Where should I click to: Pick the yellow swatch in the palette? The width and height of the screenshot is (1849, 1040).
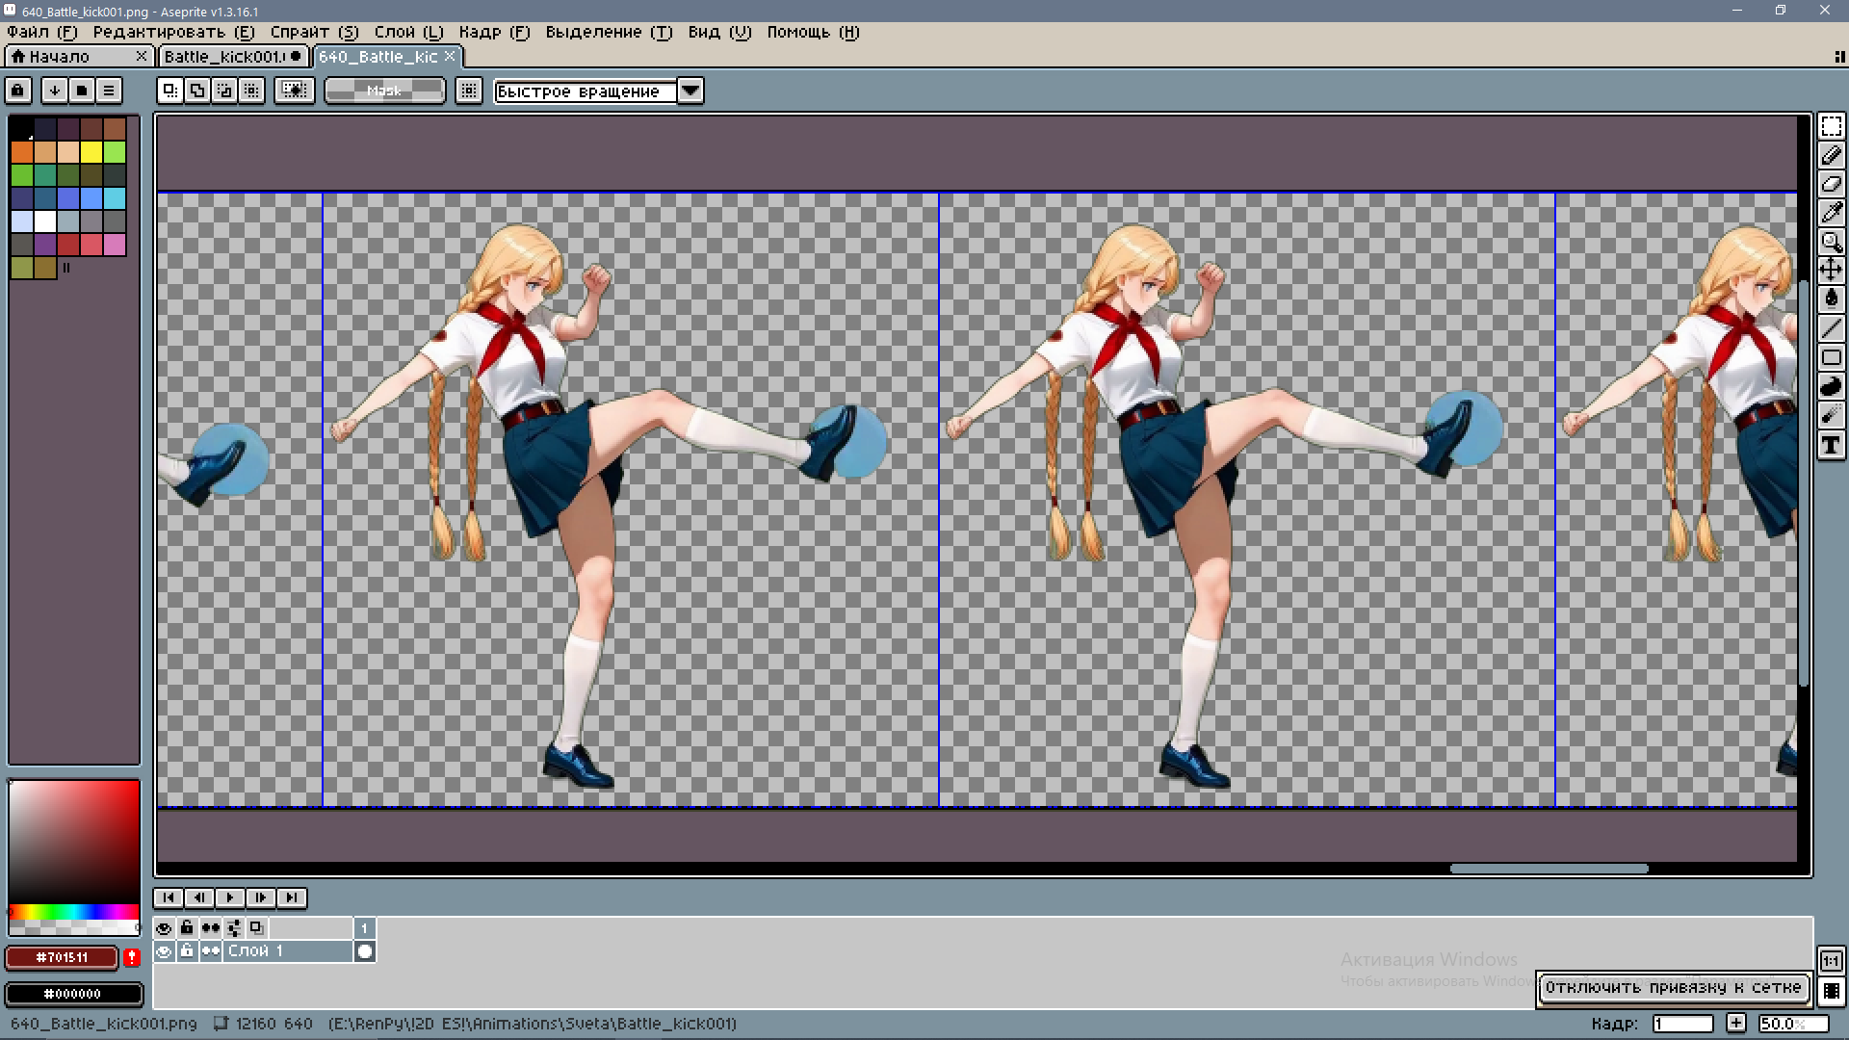coord(91,152)
